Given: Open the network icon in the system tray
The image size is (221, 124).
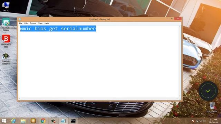Looking at the screenshot, I should pyautogui.click(x=201, y=121).
